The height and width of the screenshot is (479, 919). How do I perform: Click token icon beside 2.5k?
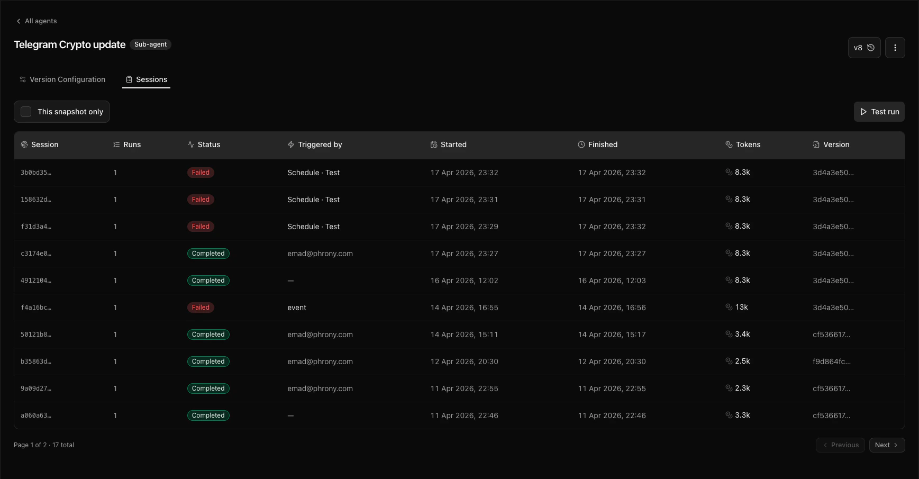click(x=729, y=361)
